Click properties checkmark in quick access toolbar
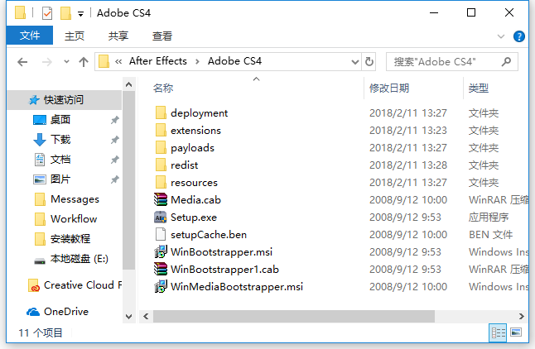 (x=47, y=13)
